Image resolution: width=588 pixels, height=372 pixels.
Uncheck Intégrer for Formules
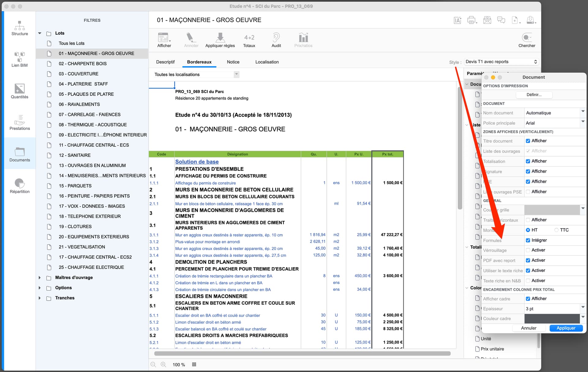pos(528,240)
